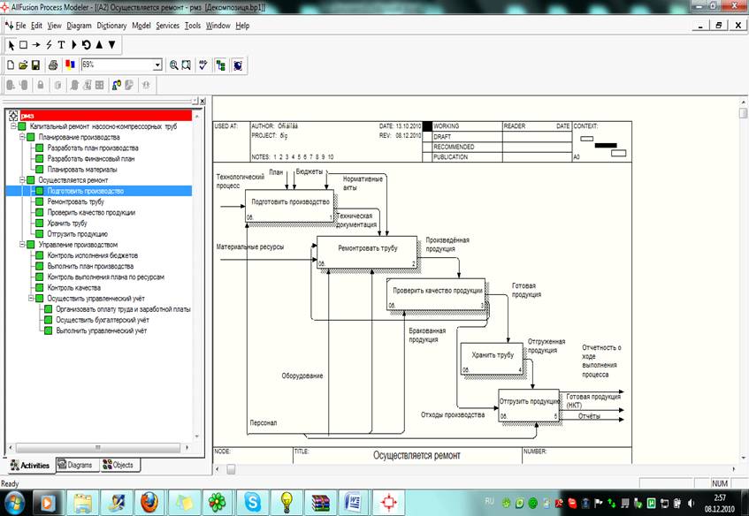Toggle the Model Explorer button
This screenshot has width=749, height=516.
pyautogui.click(x=220, y=65)
